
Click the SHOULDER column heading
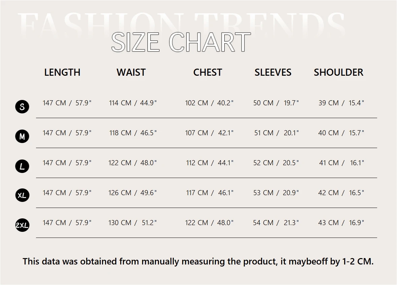338,72
